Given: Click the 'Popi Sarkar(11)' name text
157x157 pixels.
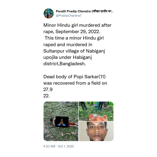Looking at the screenshot, I should tap(90, 77).
